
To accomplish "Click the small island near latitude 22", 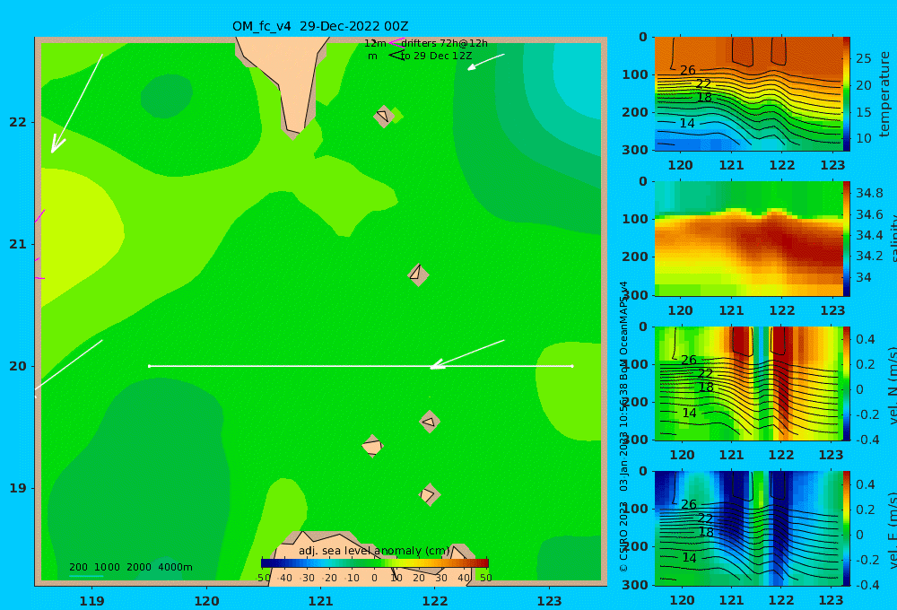I will click(x=385, y=116).
